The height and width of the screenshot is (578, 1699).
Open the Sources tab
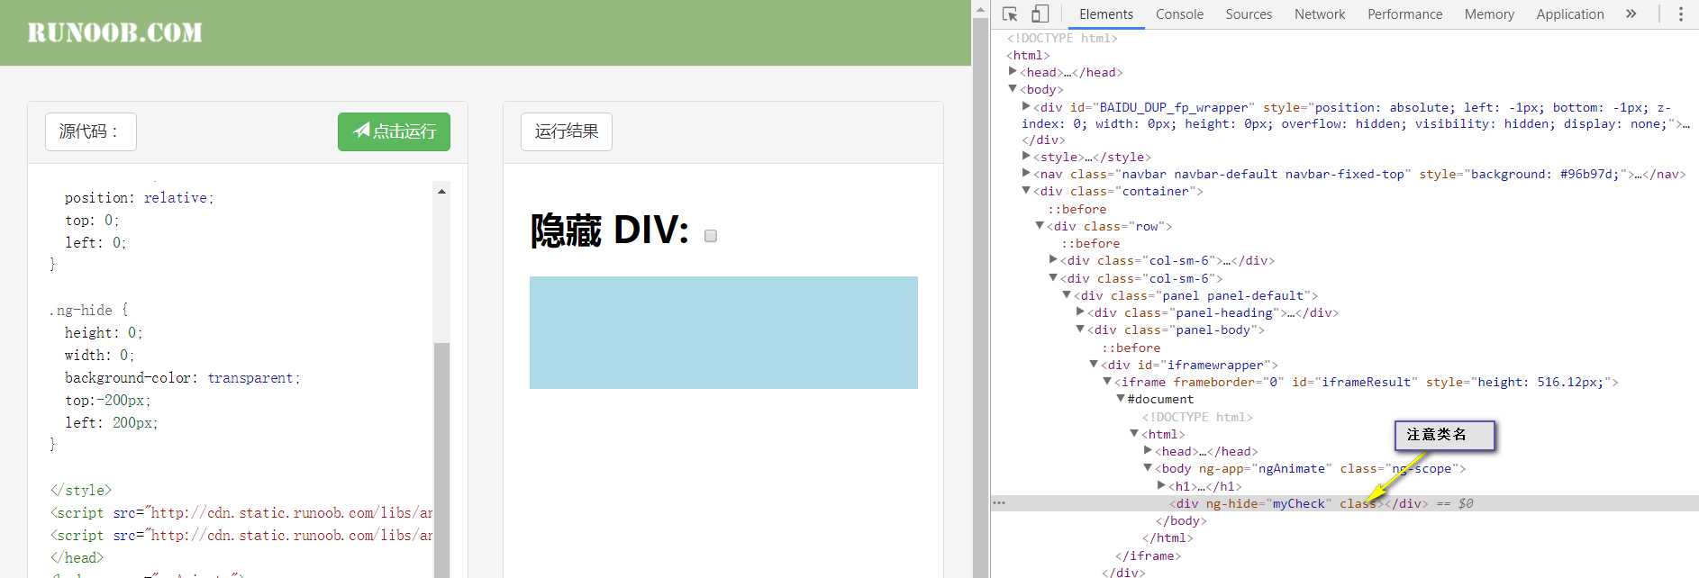(1249, 14)
